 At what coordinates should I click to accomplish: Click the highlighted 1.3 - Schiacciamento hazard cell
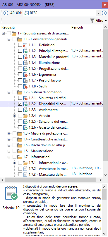point(87,103)
